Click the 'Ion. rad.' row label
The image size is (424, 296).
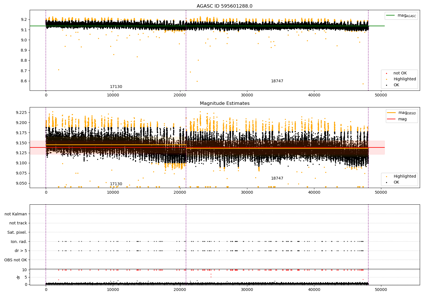click(x=19, y=242)
